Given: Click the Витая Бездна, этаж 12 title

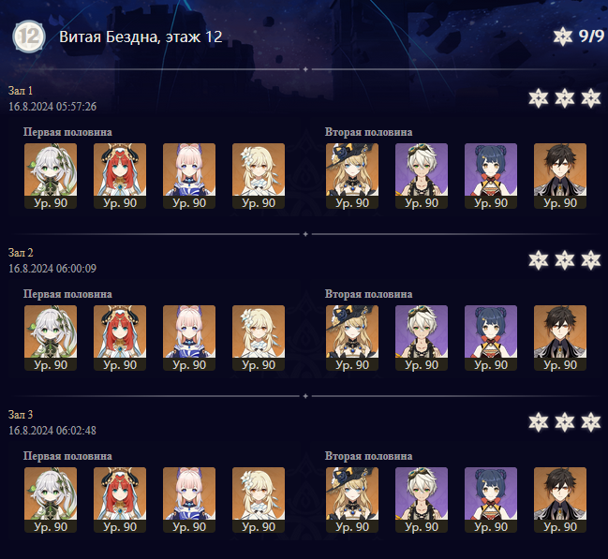Looking at the screenshot, I should (141, 37).
